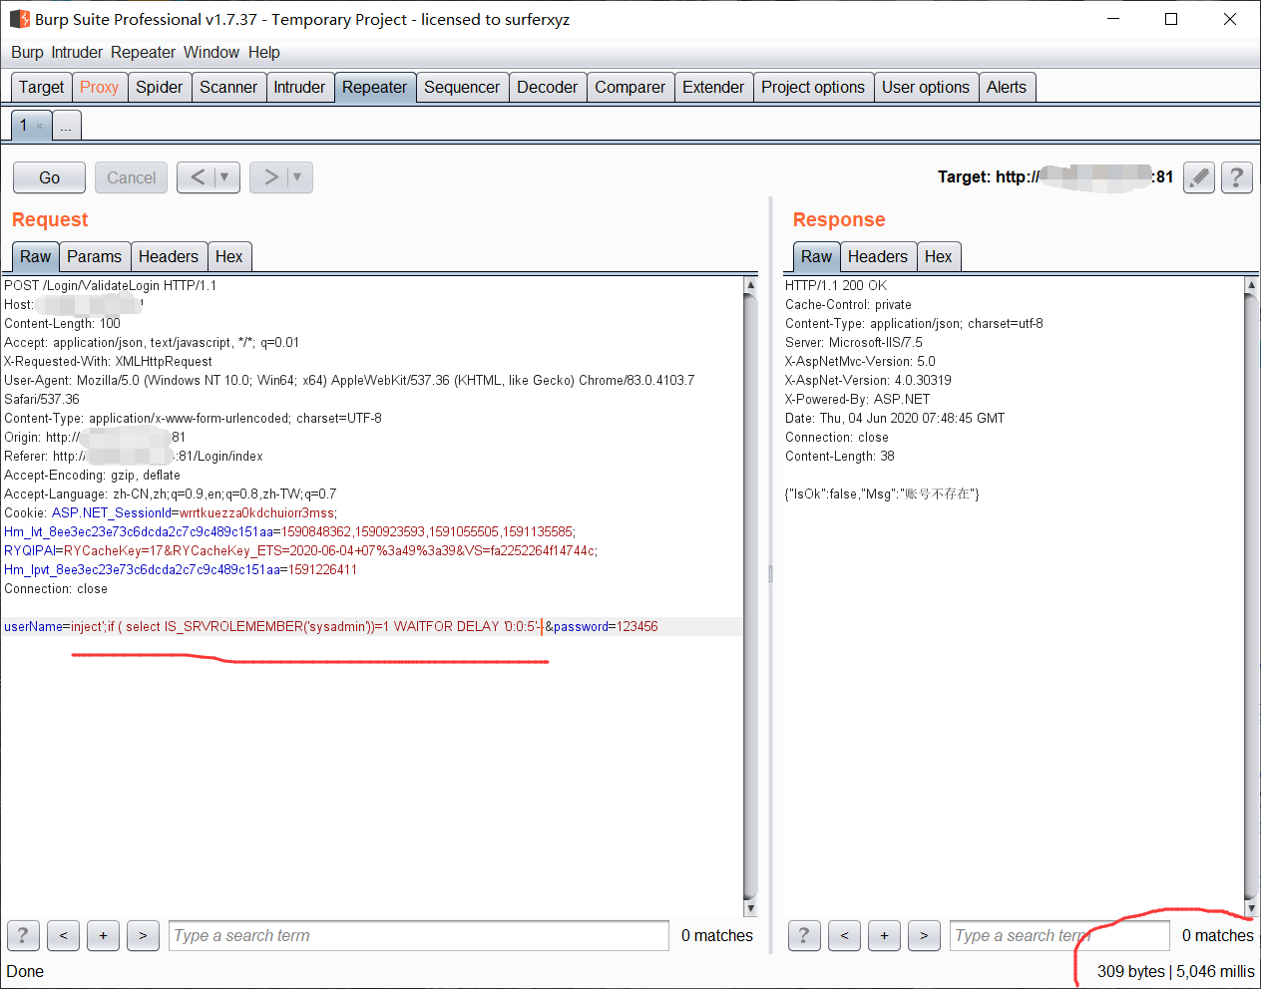Open new Repeater tab with ellipsis

pos(66,126)
